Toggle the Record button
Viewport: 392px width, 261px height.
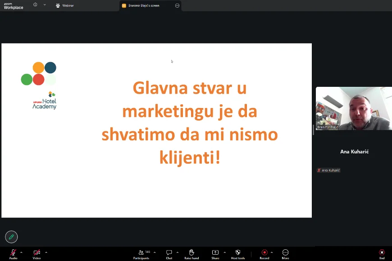tap(264, 252)
